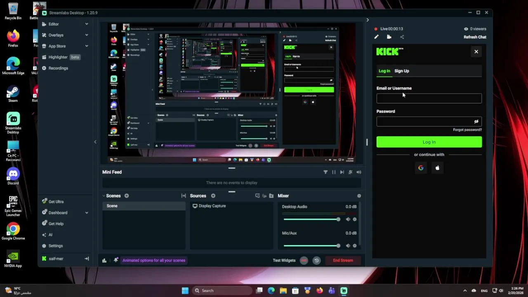The width and height of the screenshot is (528, 297).
Task: Click the add source group folder icon
Action: (x=271, y=196)
